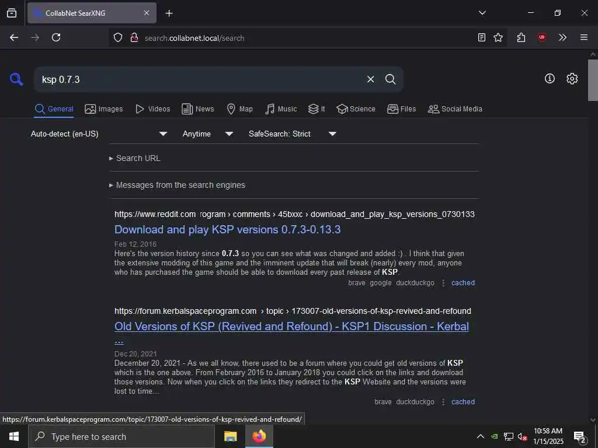598x448 pixels.
Task: Switch to Videos search tab
Action: click(152, 109)
